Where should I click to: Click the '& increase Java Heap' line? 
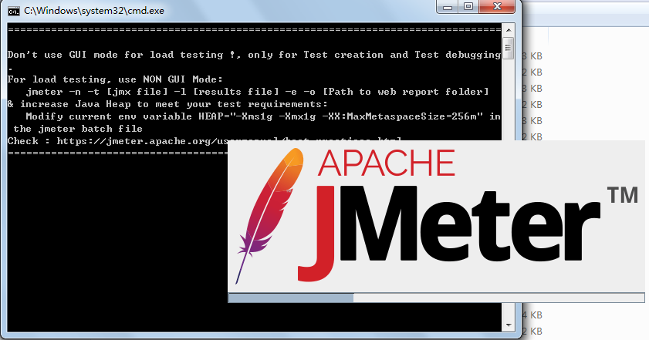167,104
